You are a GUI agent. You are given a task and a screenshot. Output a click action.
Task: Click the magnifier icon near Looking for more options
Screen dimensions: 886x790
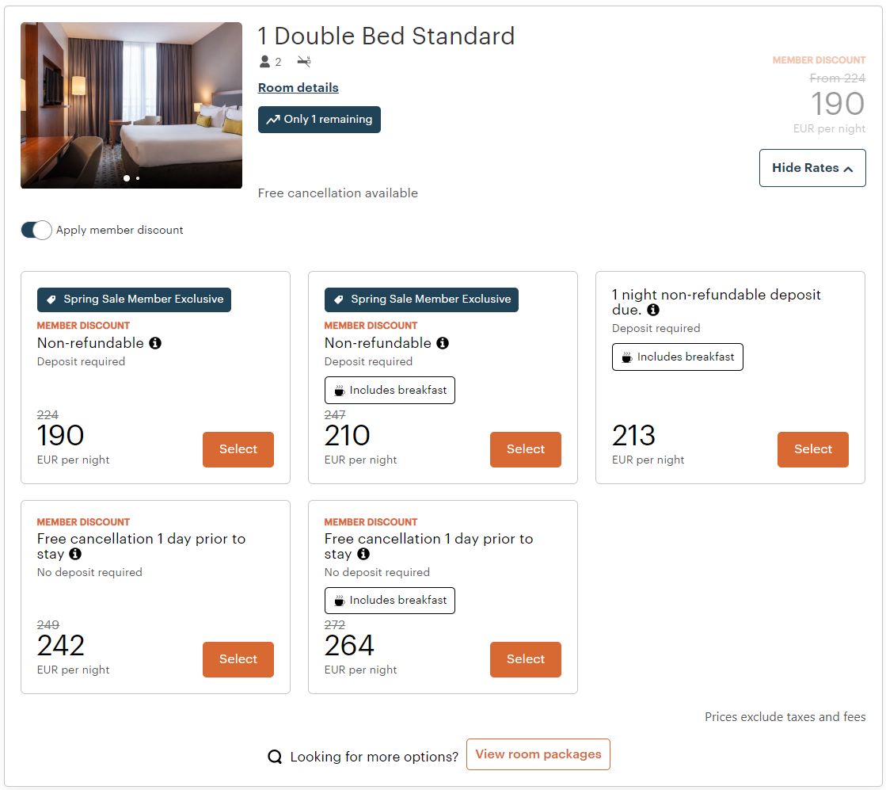tap(275, 757)
